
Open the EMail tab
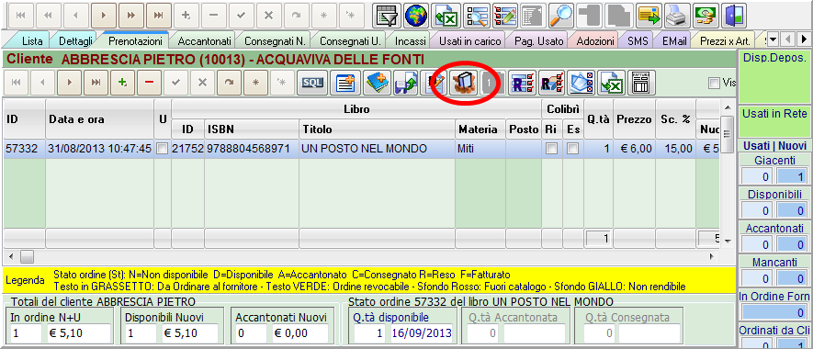[x=673, y=41]
